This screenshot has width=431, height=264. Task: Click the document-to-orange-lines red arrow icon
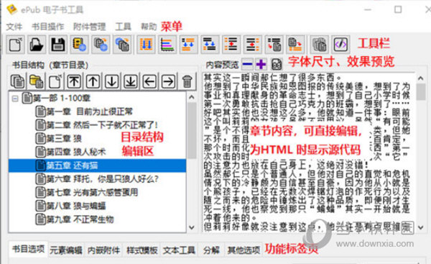[x=295, y=45]
